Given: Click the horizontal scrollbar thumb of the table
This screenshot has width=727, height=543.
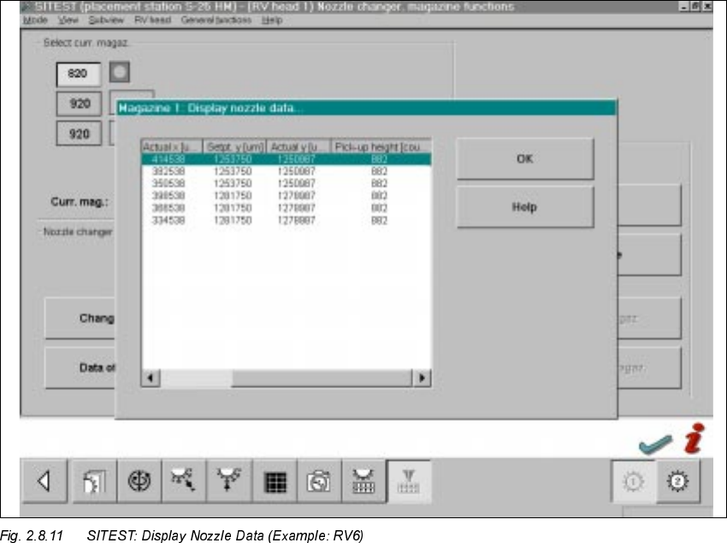Looking at the screenshot, I should coord(322,378).
